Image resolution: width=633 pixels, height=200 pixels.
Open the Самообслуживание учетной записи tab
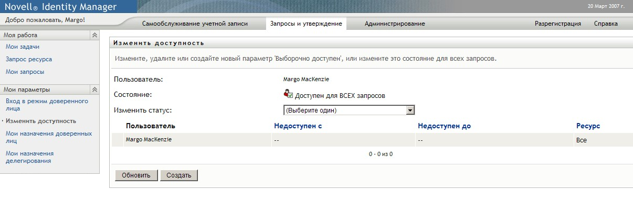tap(195, 24)
